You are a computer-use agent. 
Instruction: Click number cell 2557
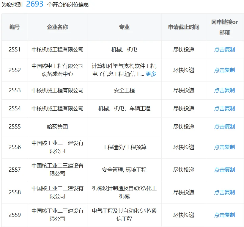point(15,170)
